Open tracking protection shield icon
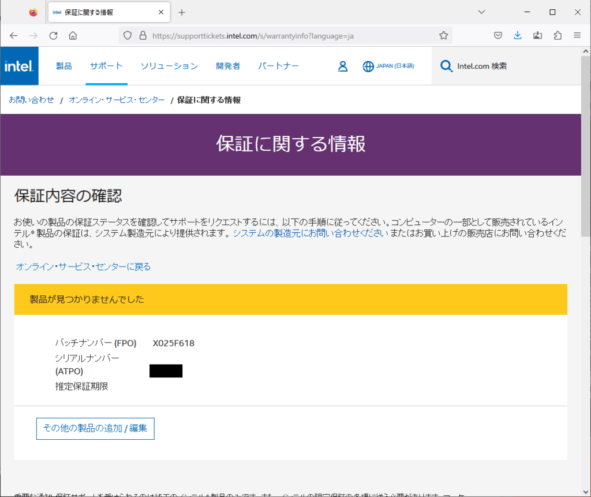 pyautogui.click(x=128, y=36)
